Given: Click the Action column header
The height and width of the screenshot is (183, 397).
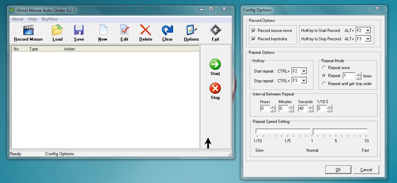Looking at the screenshot, I should [x=109, y=49].
